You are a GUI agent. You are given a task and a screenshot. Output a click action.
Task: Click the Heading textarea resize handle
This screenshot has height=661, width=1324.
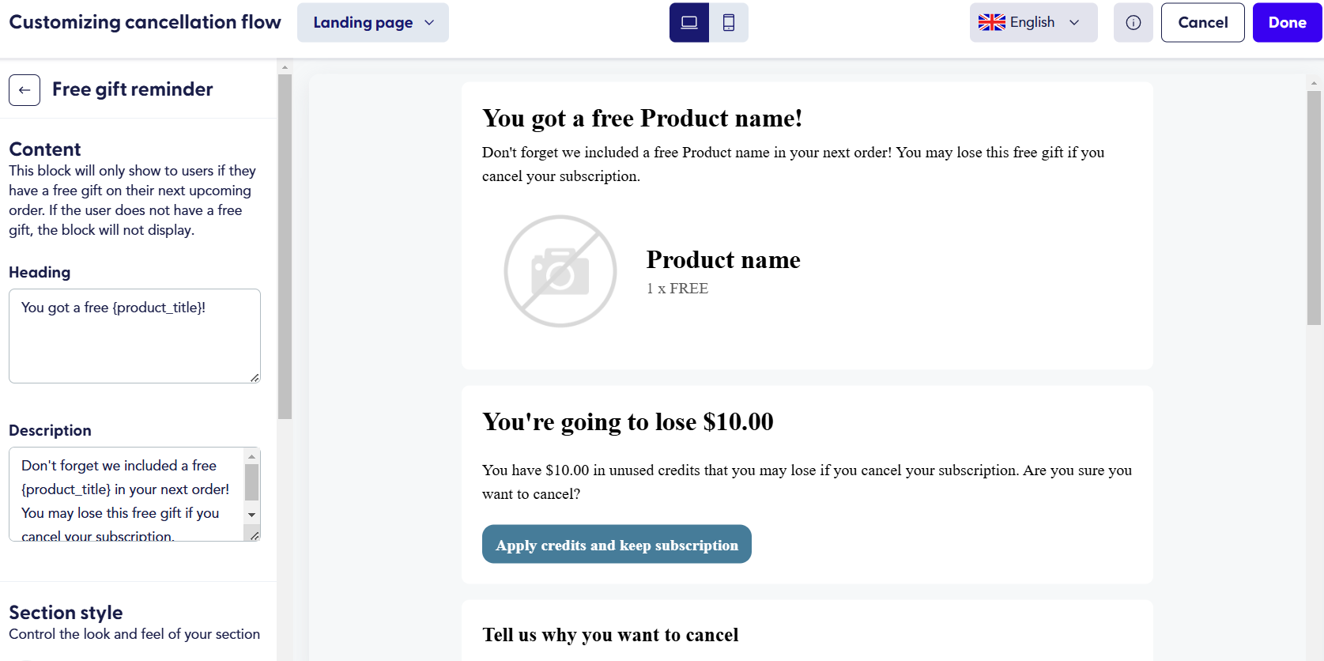(255, 378)
